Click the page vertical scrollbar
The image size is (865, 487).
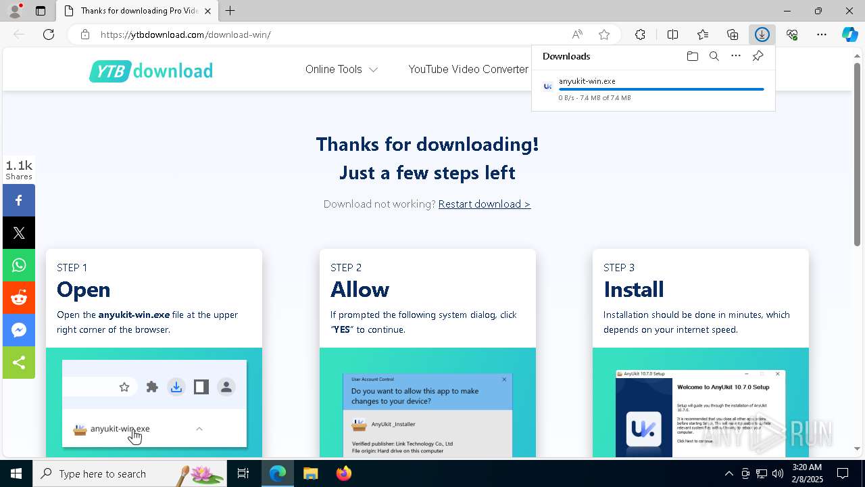pyautogui.click(x=857, y=156)
